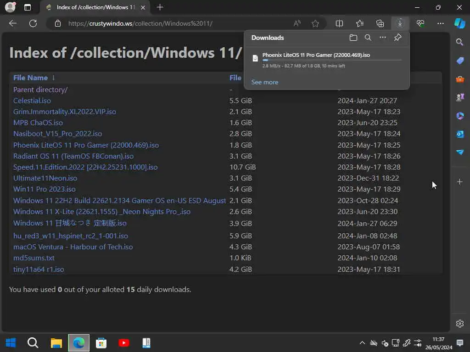The height and width of the screenshot is (352, 470).
Task: View site information lock icon
Action: (58, 23)
